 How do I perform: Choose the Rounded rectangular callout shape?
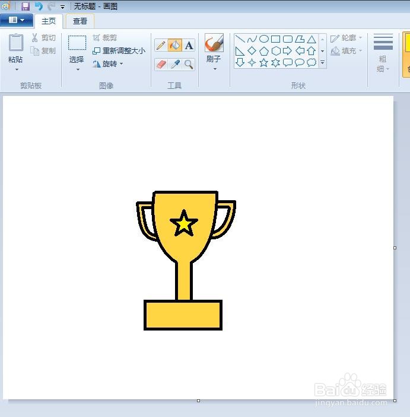(287, 63)
